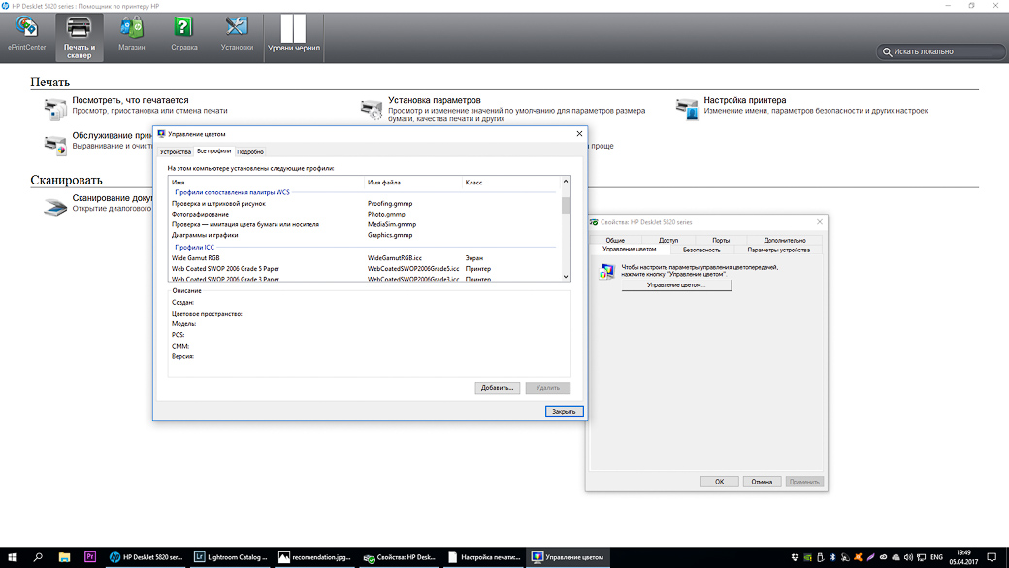This screenshot has height=568, width=1009.
Task: Click the icon beside Посмотреть, что печатается
Action: click(x=55, y=109)
